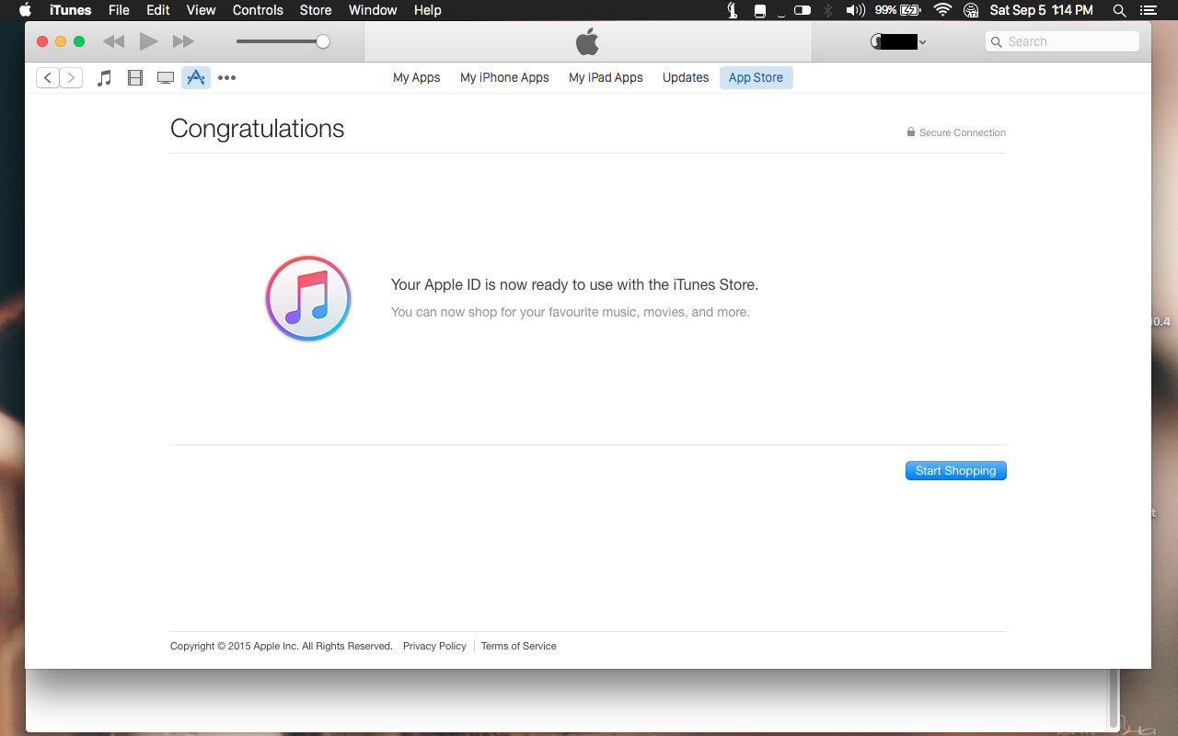Screen dimensions: 1178x736
Task: Switch to My iPhone Apps tab
Action: 504,78
